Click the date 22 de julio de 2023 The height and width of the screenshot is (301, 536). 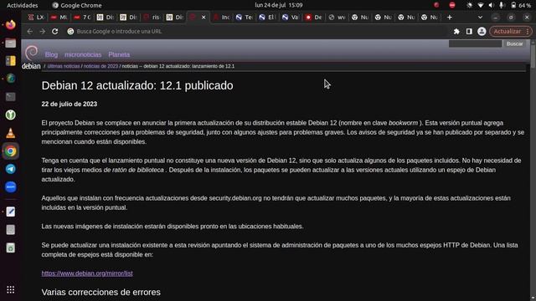pos(70,104)
